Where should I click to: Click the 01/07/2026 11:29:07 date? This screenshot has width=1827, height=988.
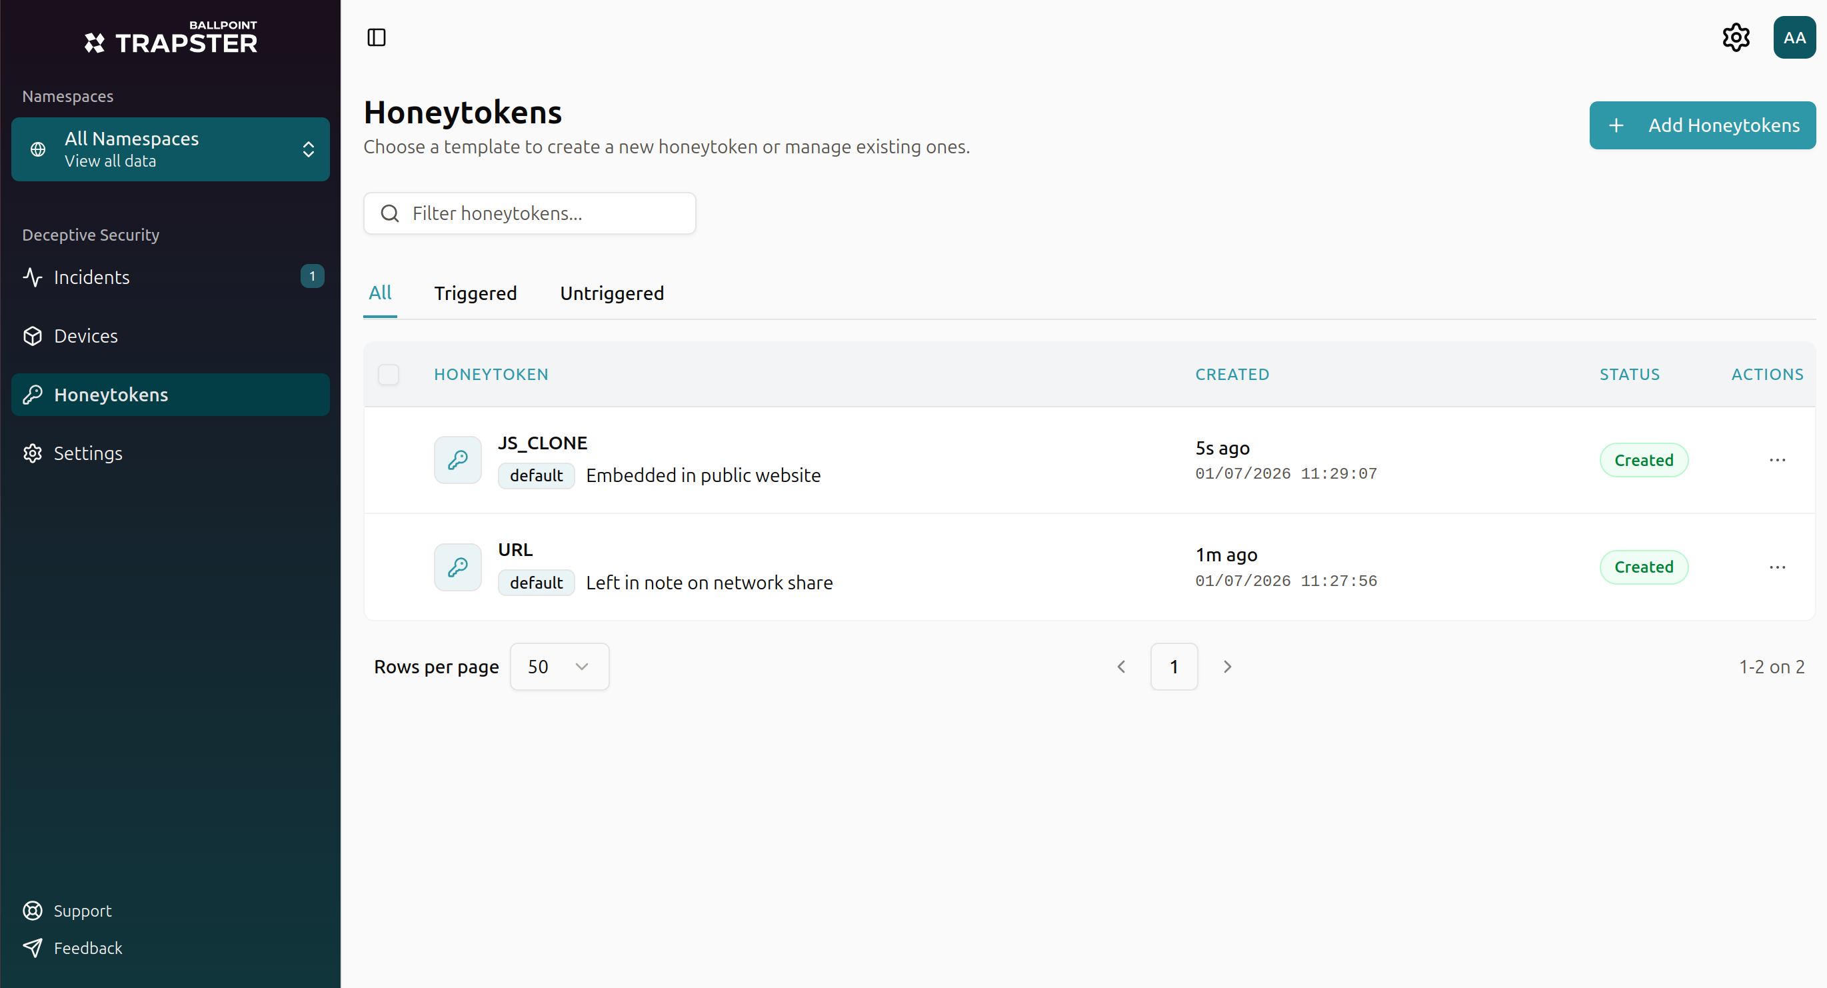[1286, 474]
